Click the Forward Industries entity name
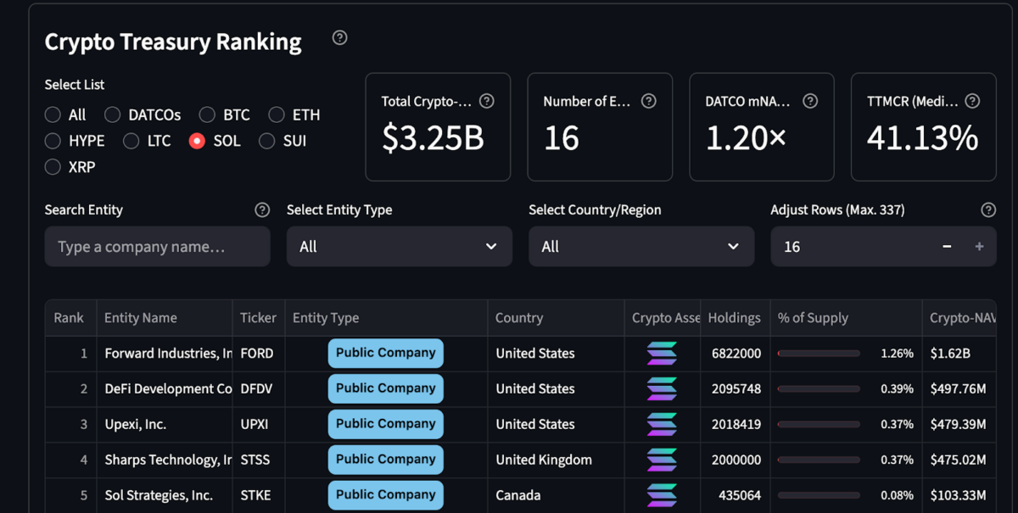1018x513 pixels. click(168, 354)
